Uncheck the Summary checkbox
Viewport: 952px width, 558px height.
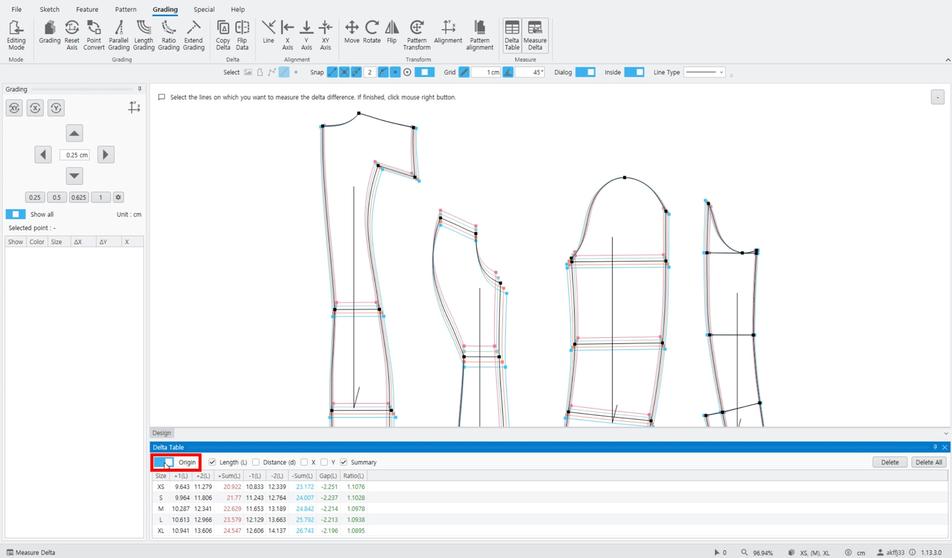point(343,462)
